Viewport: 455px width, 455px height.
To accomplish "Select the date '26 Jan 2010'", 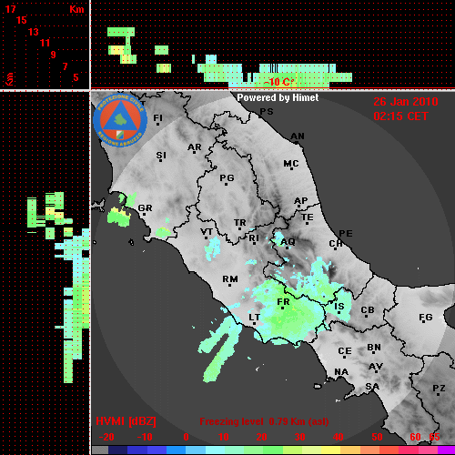I will click(406, 102).
